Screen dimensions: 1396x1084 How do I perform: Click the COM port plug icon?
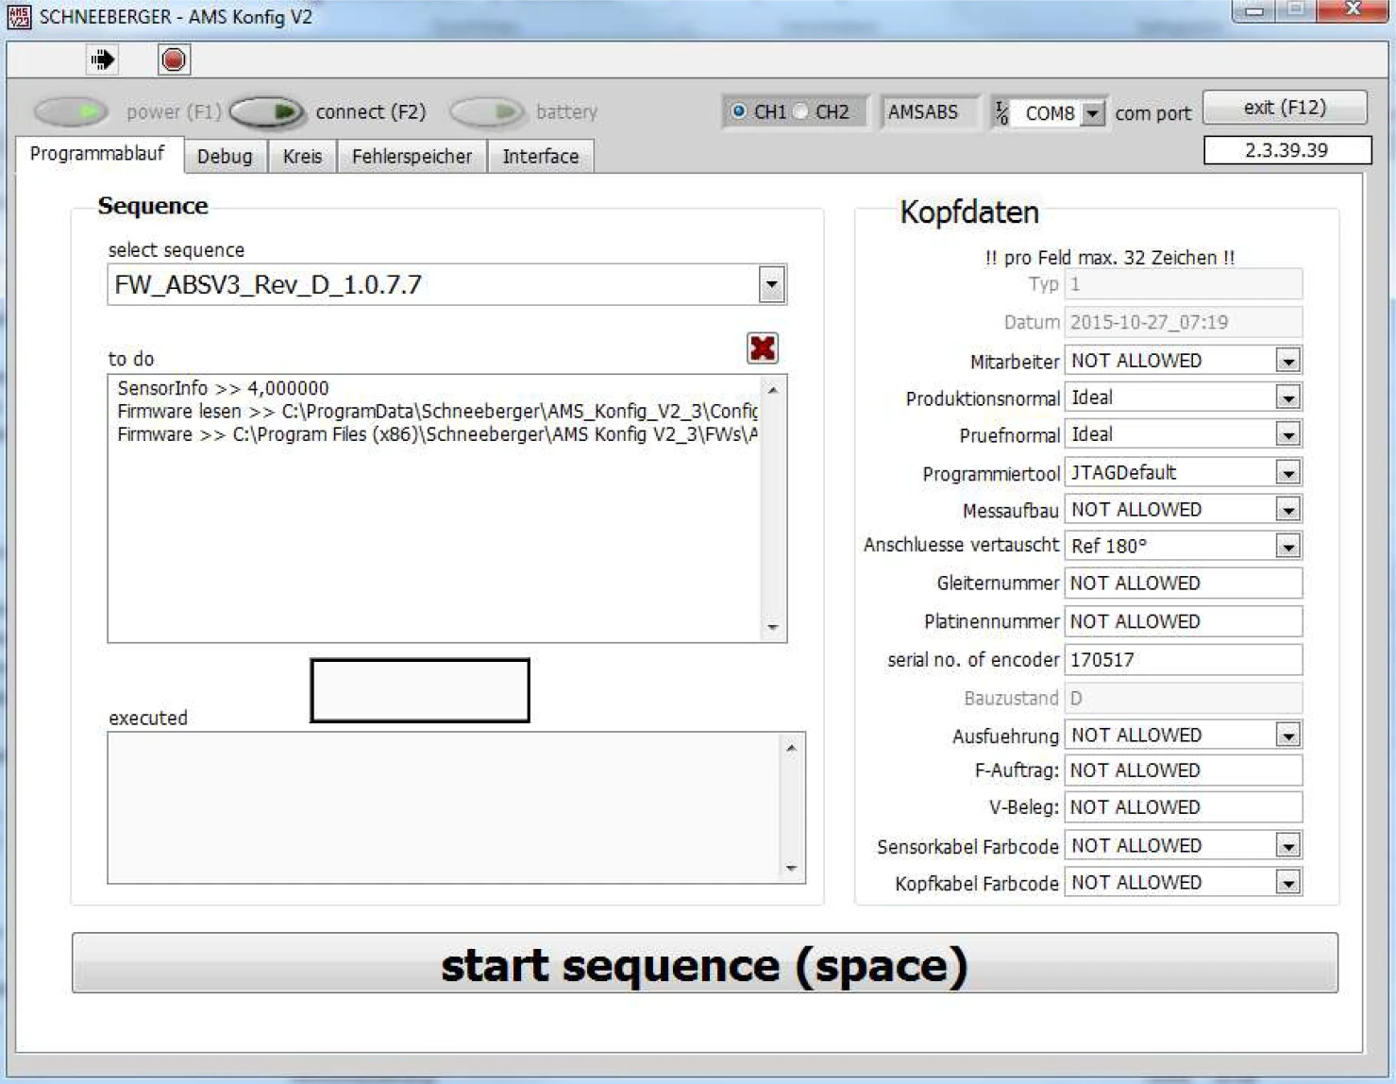coord(1001,113)
